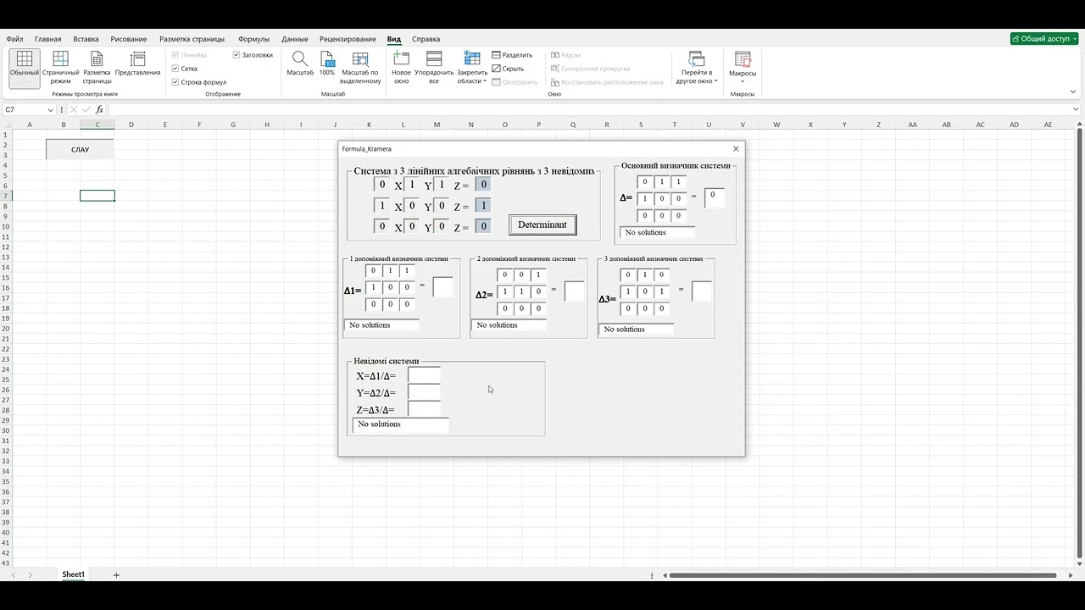Switch to Страничный режим page break view
The width and height of the screenshot is (1085, 610).
(x=60, y=67)
